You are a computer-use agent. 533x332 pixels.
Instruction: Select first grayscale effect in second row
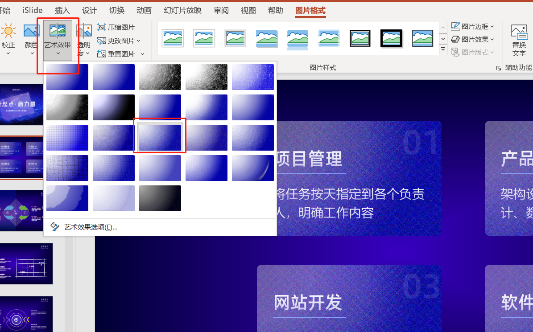coord(67,107)
